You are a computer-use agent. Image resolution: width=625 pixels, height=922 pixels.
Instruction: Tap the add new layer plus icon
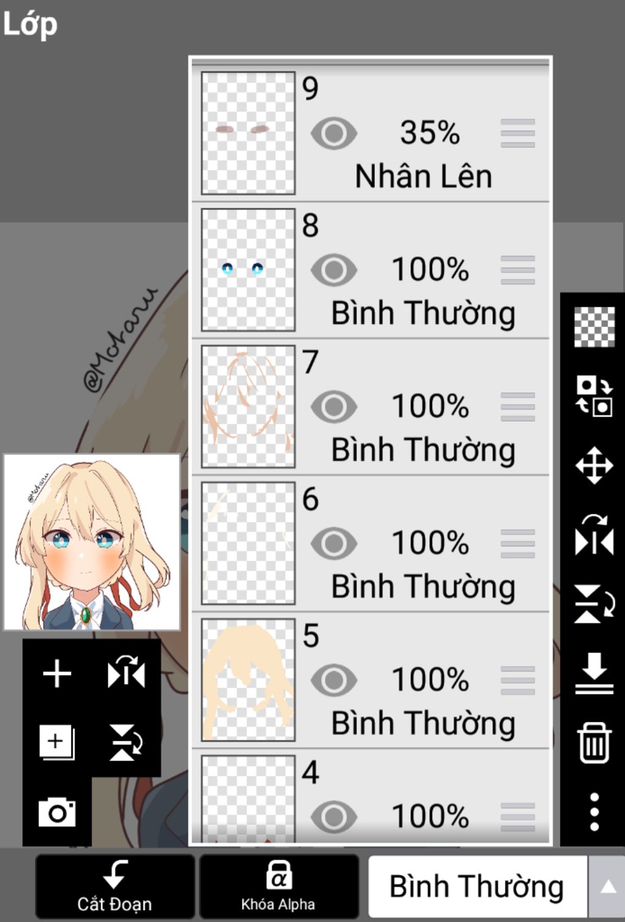tap(57, 674)
